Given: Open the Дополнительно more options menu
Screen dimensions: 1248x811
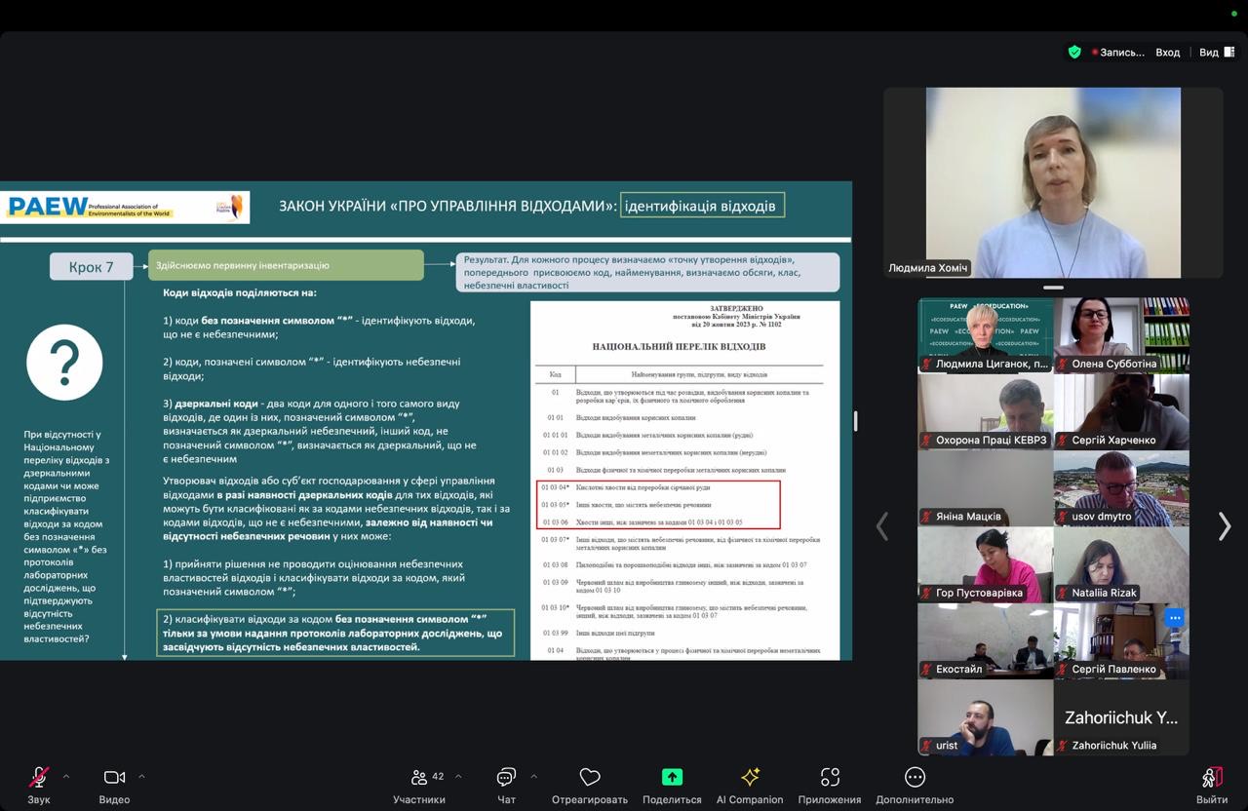Looking at the screenshot, I should click(915, 778).
